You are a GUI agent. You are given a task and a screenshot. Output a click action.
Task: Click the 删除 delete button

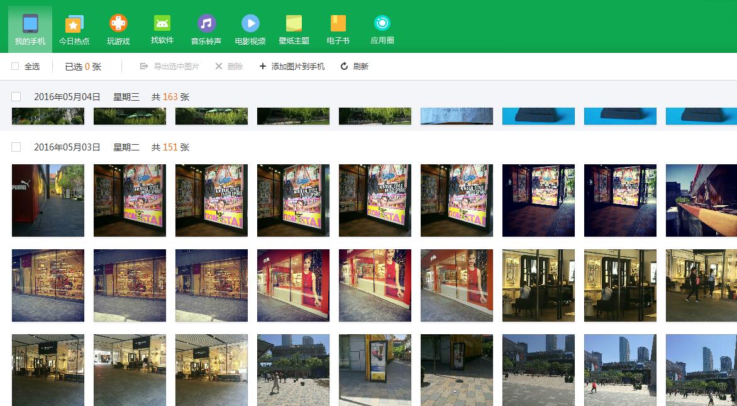[229, 66]
